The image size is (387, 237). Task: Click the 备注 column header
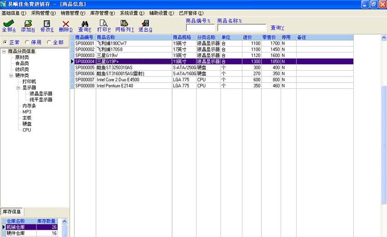tap(325, 37)
